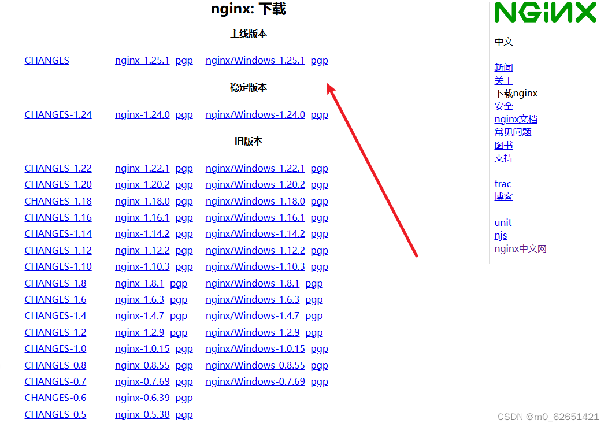The width and height of the screenshot is (608, 427).
Task: Go to 新闻 news page
Action: (x=504, y=68)
